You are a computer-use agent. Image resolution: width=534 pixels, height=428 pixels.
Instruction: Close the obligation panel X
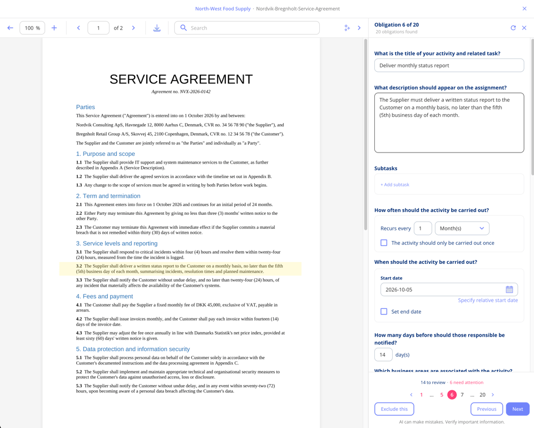coord(524,28)
